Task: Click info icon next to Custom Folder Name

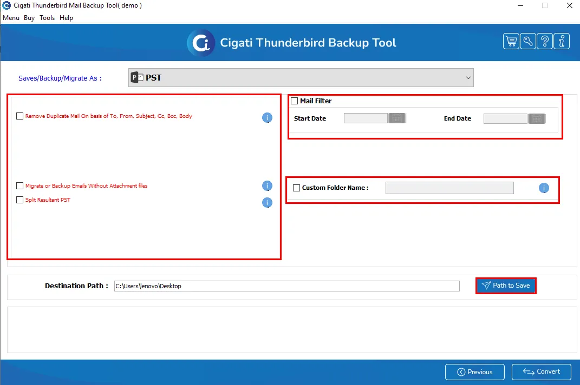Action: tap(544, 188)
